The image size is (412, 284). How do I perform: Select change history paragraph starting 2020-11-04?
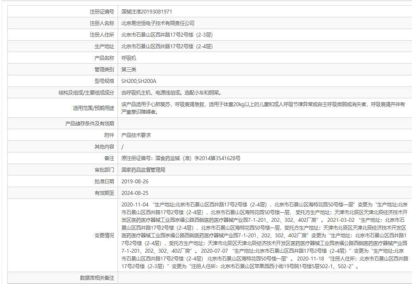265,235
